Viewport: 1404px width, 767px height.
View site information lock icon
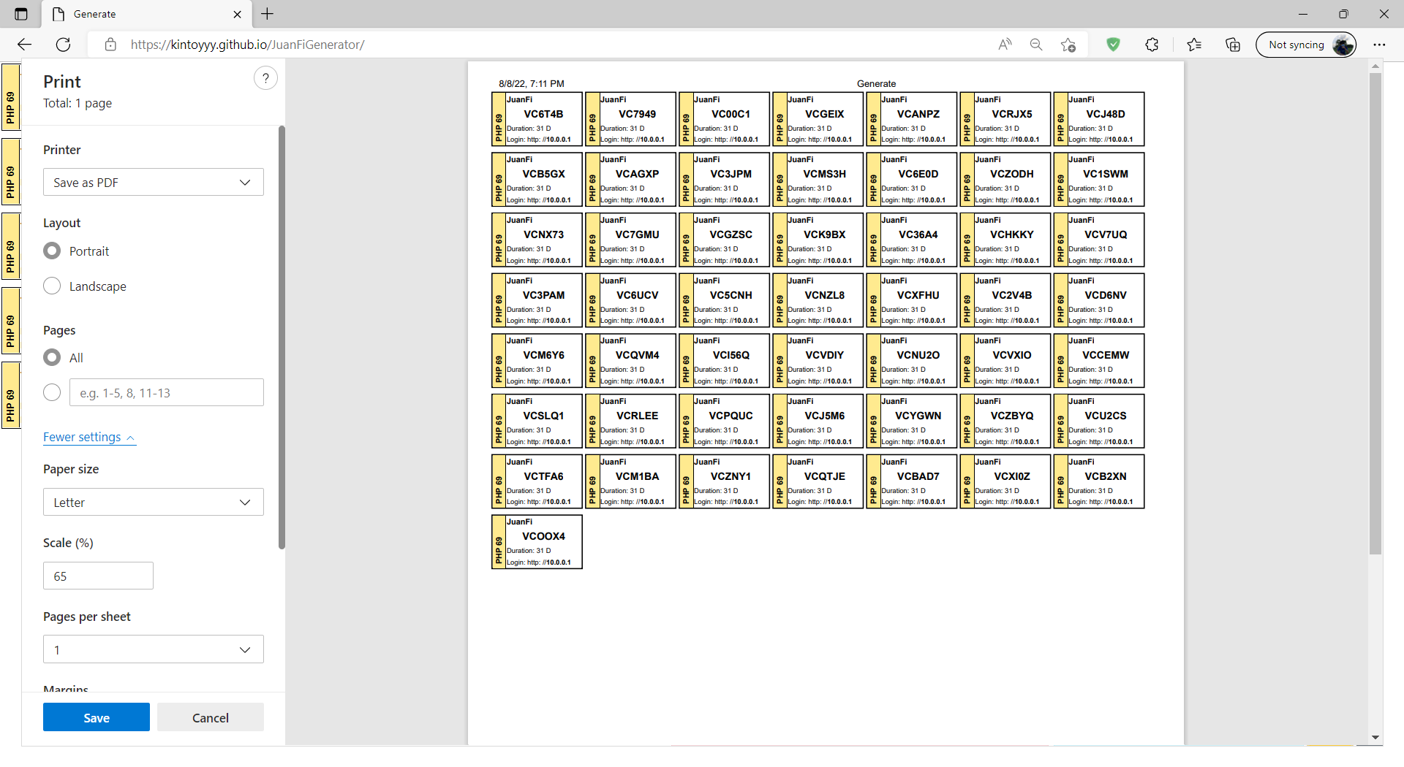point(110,45)
